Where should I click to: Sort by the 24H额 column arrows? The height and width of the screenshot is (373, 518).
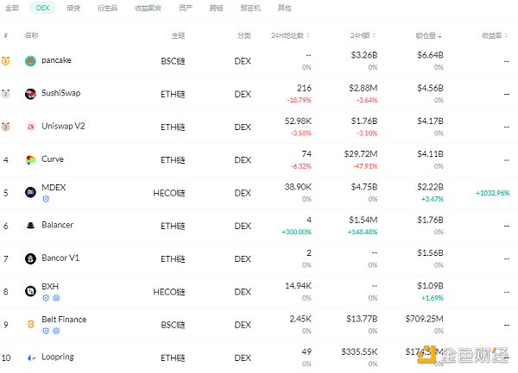tap(374, 35)
